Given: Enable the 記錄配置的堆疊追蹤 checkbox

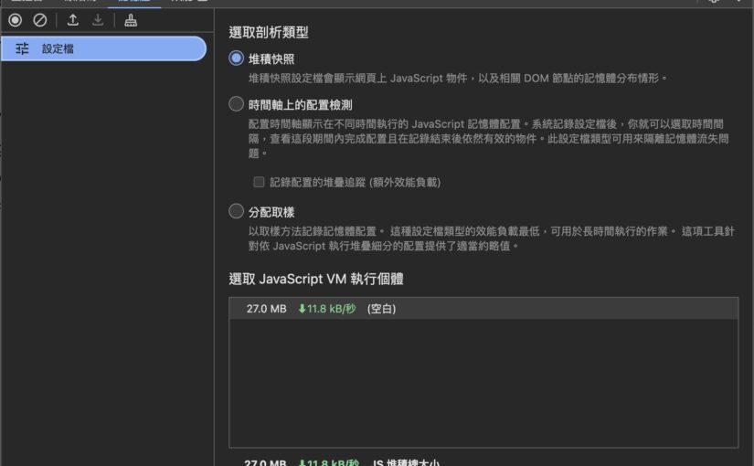Looking at the screenshot, I should point(259,182).
